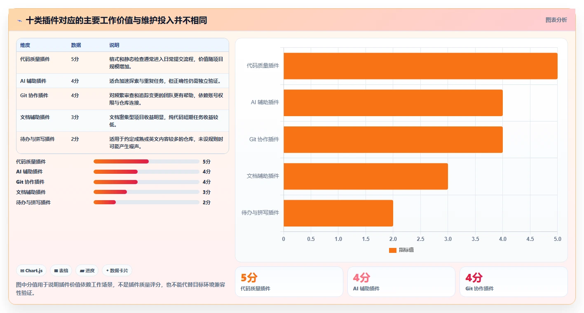Click the 5分 label after the first progress bar
Screen dimensions: 584x313
pyautogui.click(x=206, y=161)
